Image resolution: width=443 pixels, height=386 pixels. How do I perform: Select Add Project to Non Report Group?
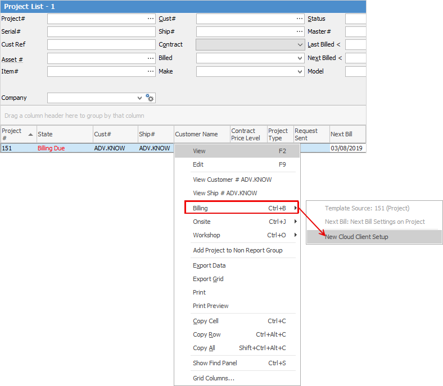[237, 250]
